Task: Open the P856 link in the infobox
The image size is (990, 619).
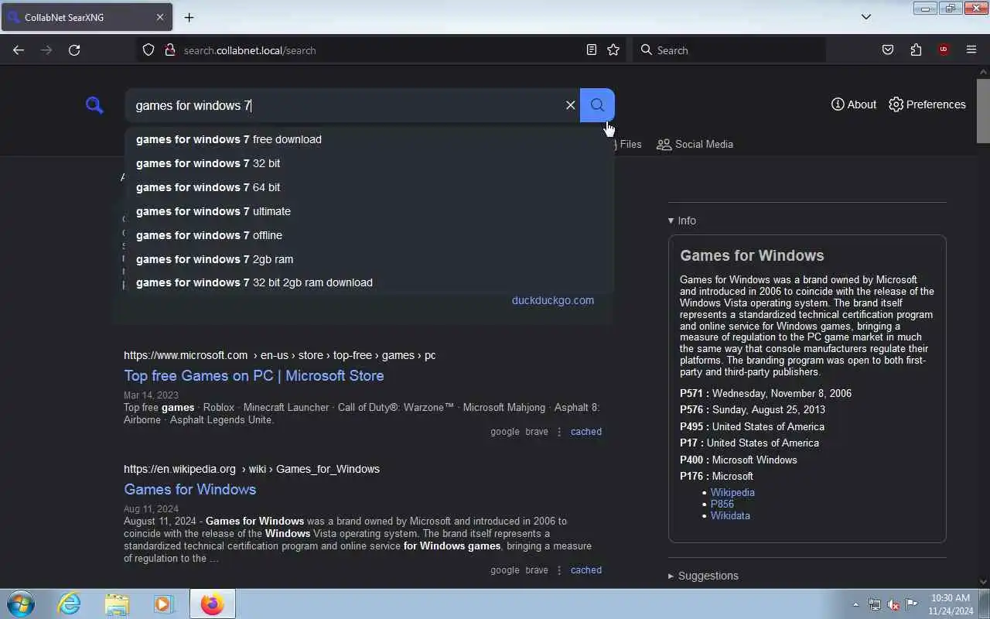Action: pyautogui.click(x=722, y=504)
